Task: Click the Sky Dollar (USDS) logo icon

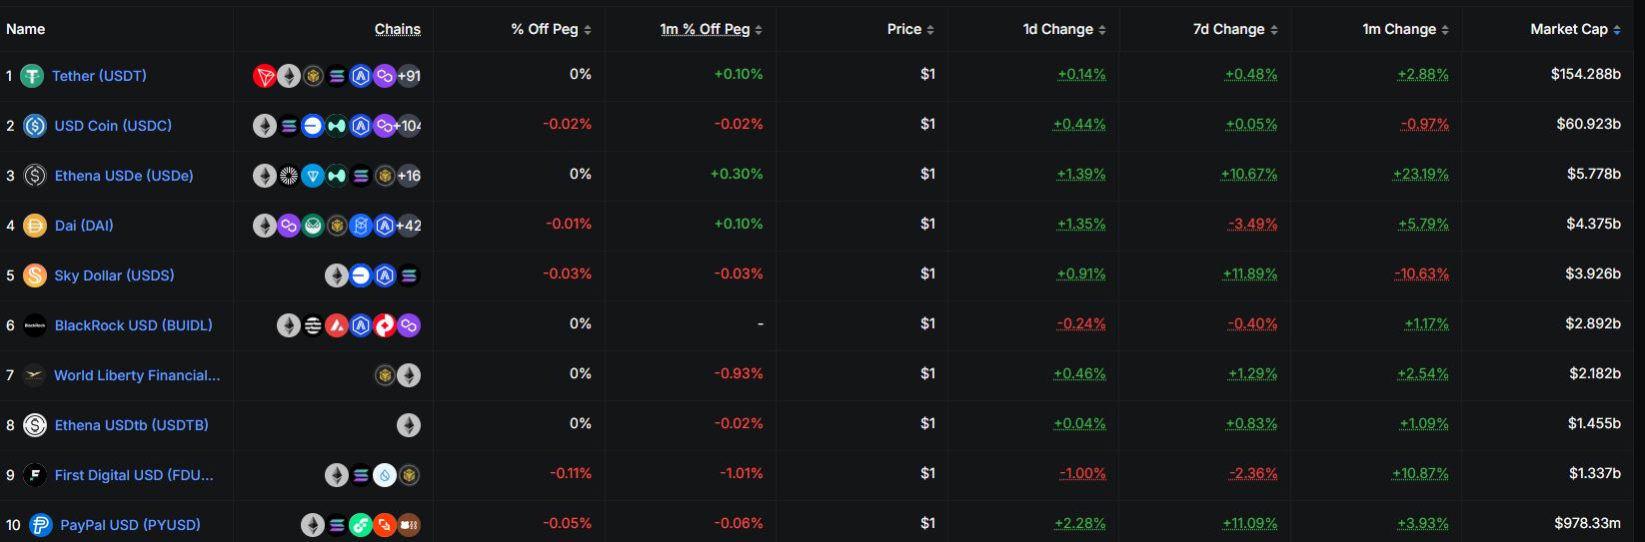Action: click(x=35, y=275)
